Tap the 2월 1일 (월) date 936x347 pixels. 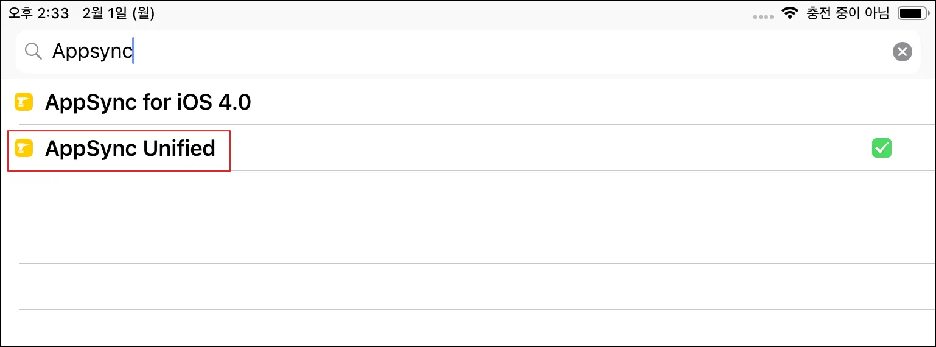click(119, 13)
